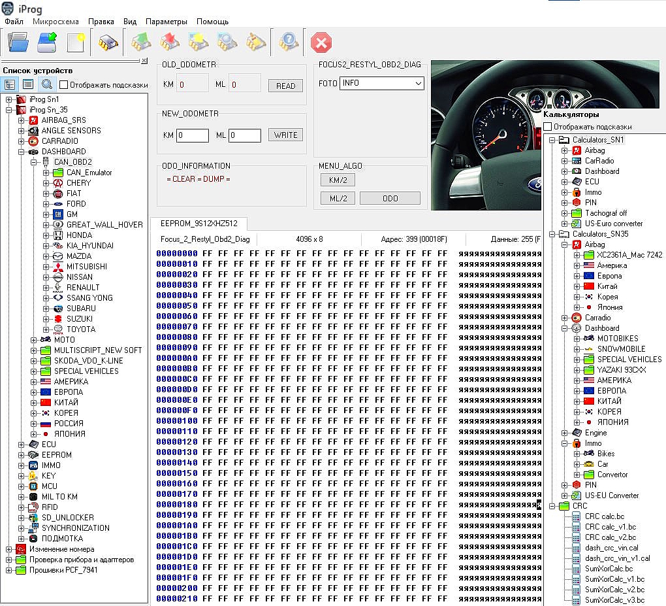Click the write chip red arrow icon

(169, 42)
